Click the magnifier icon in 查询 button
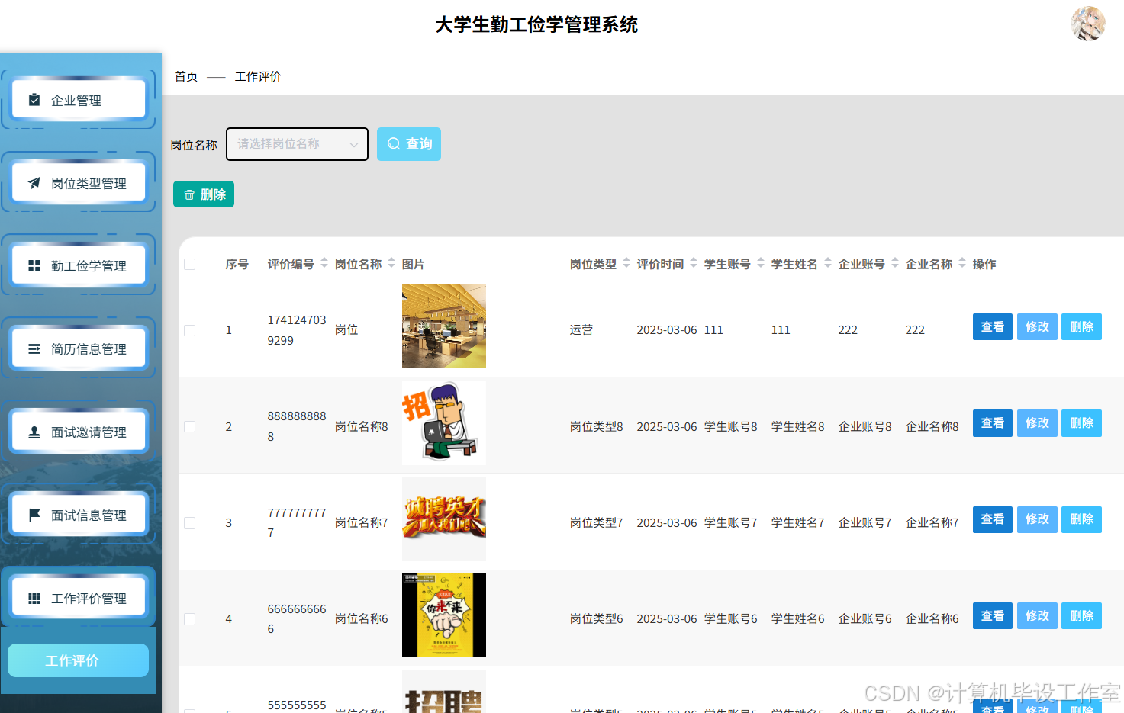Screen dimensions: 1124x713 [x=394, y=143]
